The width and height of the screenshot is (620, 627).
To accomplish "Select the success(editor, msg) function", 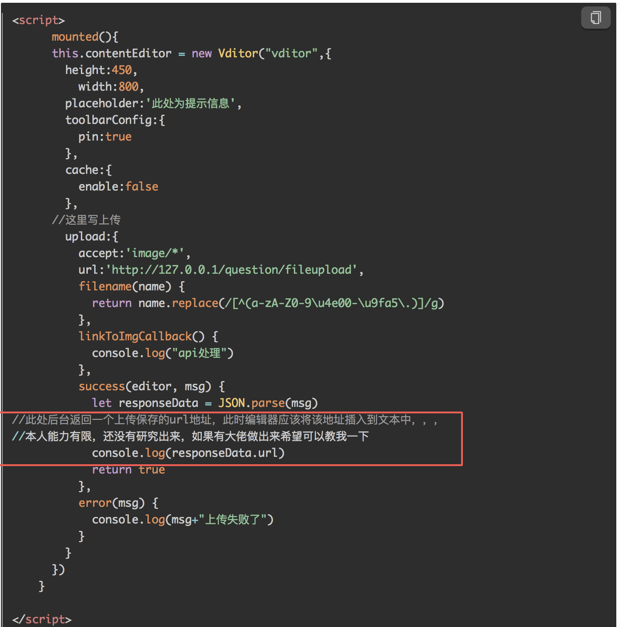I will pos(150,386).
